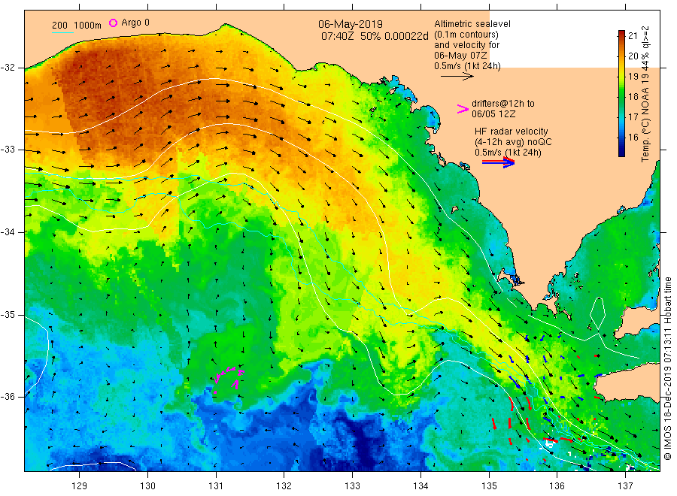Image resolution: width=677 pixels, height=496 pixels.
Task: Click the 133 longitude axis label
Action: (x=352, y=486)
